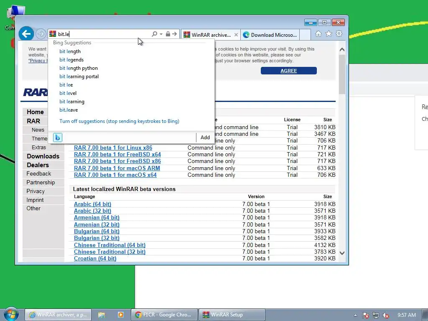
Task: Open the RAR navigation item
Action: (33, 121)
